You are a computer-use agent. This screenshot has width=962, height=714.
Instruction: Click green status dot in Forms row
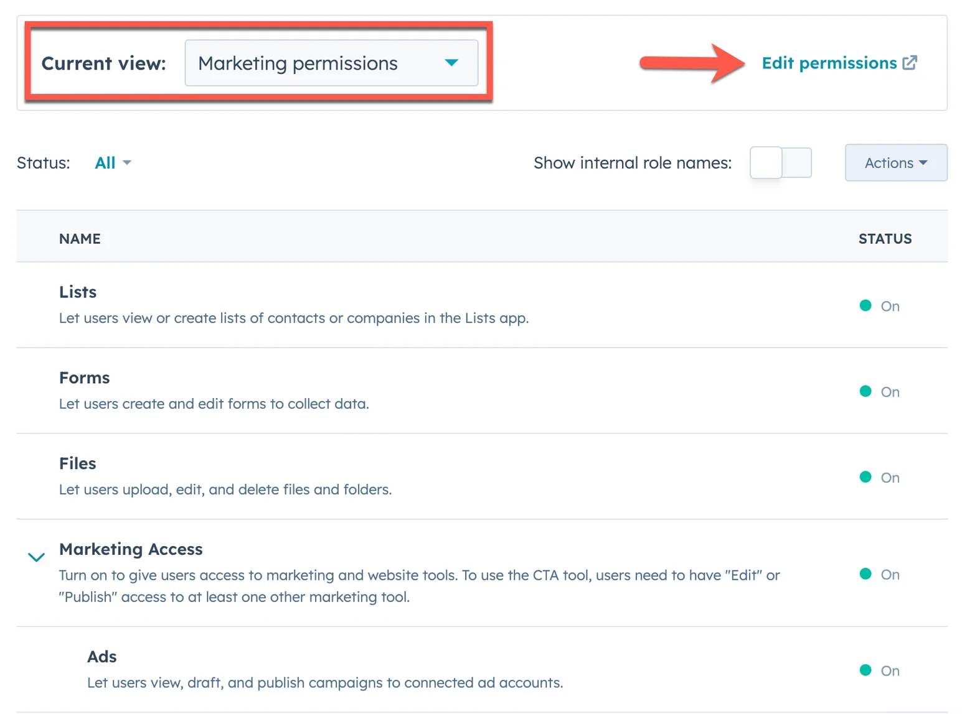[865, 391]
